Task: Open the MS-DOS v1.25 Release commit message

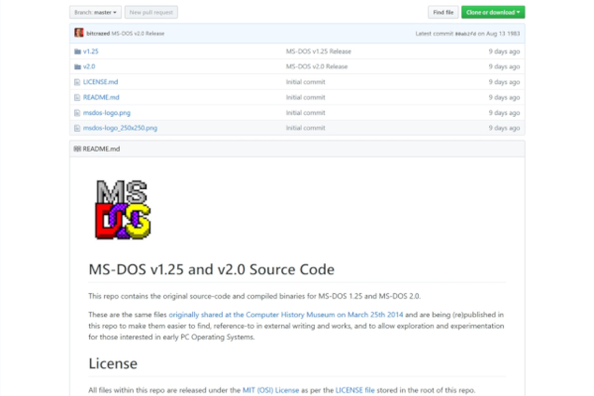Action: point(318,51)
